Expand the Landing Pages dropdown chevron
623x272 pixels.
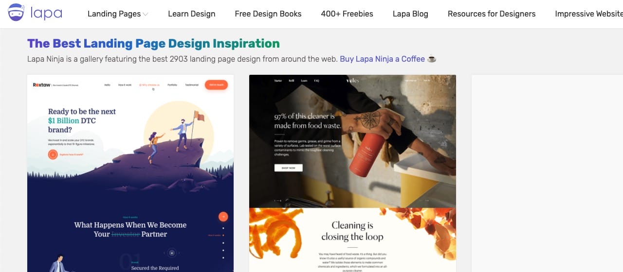point(146,14)
